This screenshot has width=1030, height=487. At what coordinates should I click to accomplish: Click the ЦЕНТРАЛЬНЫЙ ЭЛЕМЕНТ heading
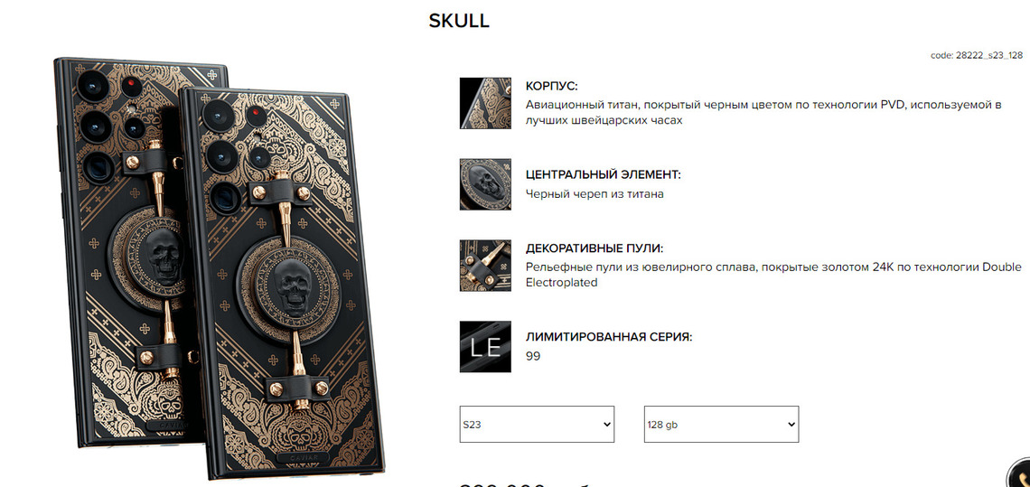(x=603, y=174)
